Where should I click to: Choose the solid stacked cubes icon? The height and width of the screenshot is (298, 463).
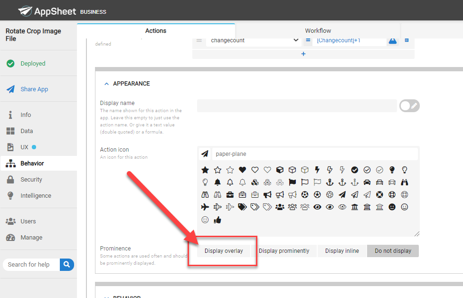click(x=255, y=183)
